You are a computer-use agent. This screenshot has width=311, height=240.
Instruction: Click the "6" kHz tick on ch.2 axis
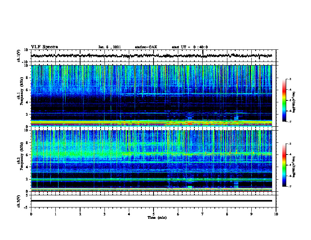tap(27, 155)
